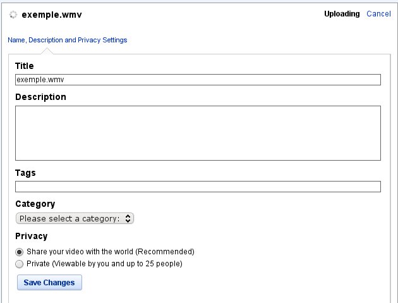Select 'Share your video with the world' radio
The height and width of the screenshot is (303, 398).
[x=20, y=252]
